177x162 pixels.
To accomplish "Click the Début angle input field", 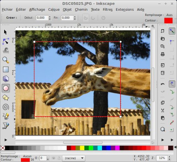I will coord(42,18).
